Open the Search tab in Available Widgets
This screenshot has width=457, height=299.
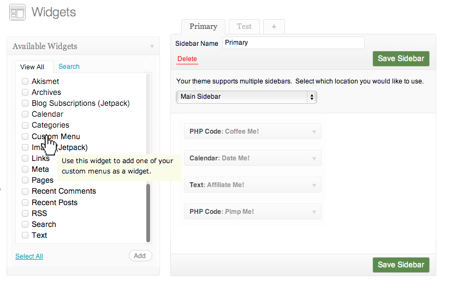tap(69, 67)
